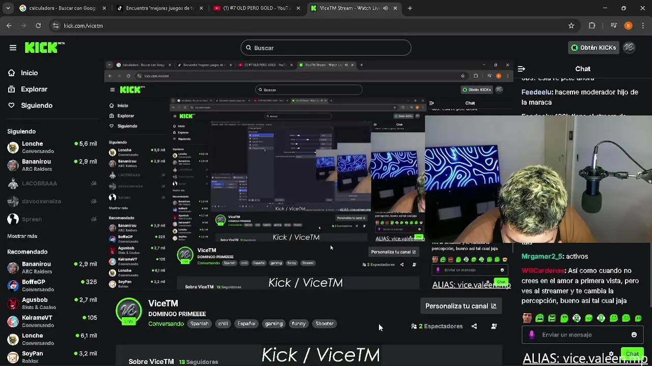Click the user icon beside share
Viewport: 652px width, 366px height.
coord(494,326)
